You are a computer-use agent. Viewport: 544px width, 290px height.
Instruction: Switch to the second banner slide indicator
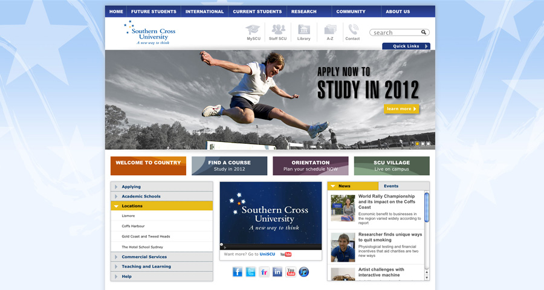point(423,144)
